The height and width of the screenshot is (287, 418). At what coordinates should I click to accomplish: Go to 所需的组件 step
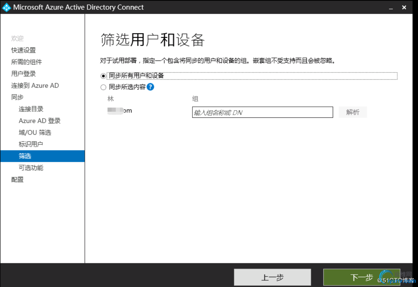26,62
